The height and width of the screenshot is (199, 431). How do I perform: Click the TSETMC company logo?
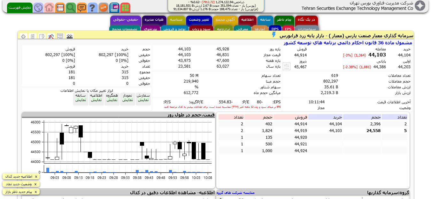[420, 6]
